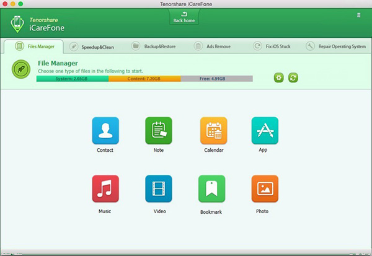
Task: Click the Calendar label text
Action: tap(214, 150)
